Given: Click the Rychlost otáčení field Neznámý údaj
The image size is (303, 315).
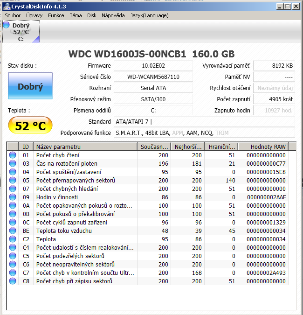Looking at the screenshot, I should 274,88.
